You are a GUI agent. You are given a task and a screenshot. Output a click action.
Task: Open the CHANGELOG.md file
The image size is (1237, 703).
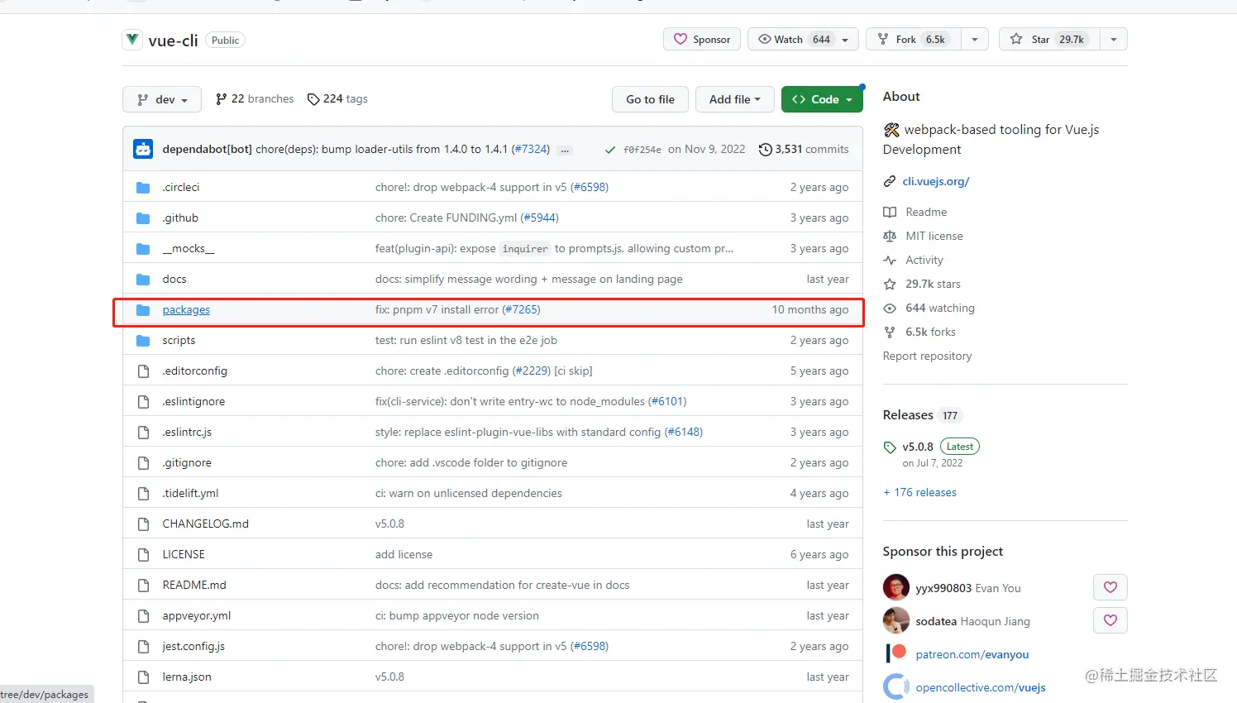[x=206, y=524]
